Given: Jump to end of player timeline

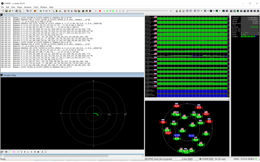Looking at the screenshot, I should click(171, 11).
